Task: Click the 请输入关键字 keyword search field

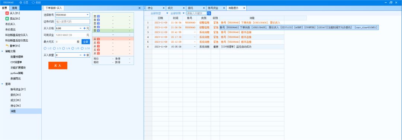Action: (x=197, y=13)
